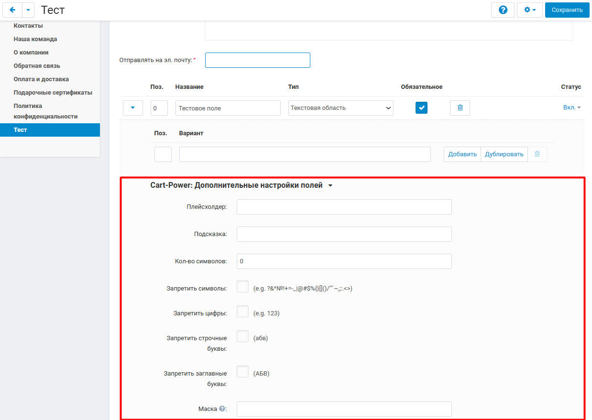Toggle the Обязательное checkbox

[x=421, y=108]
